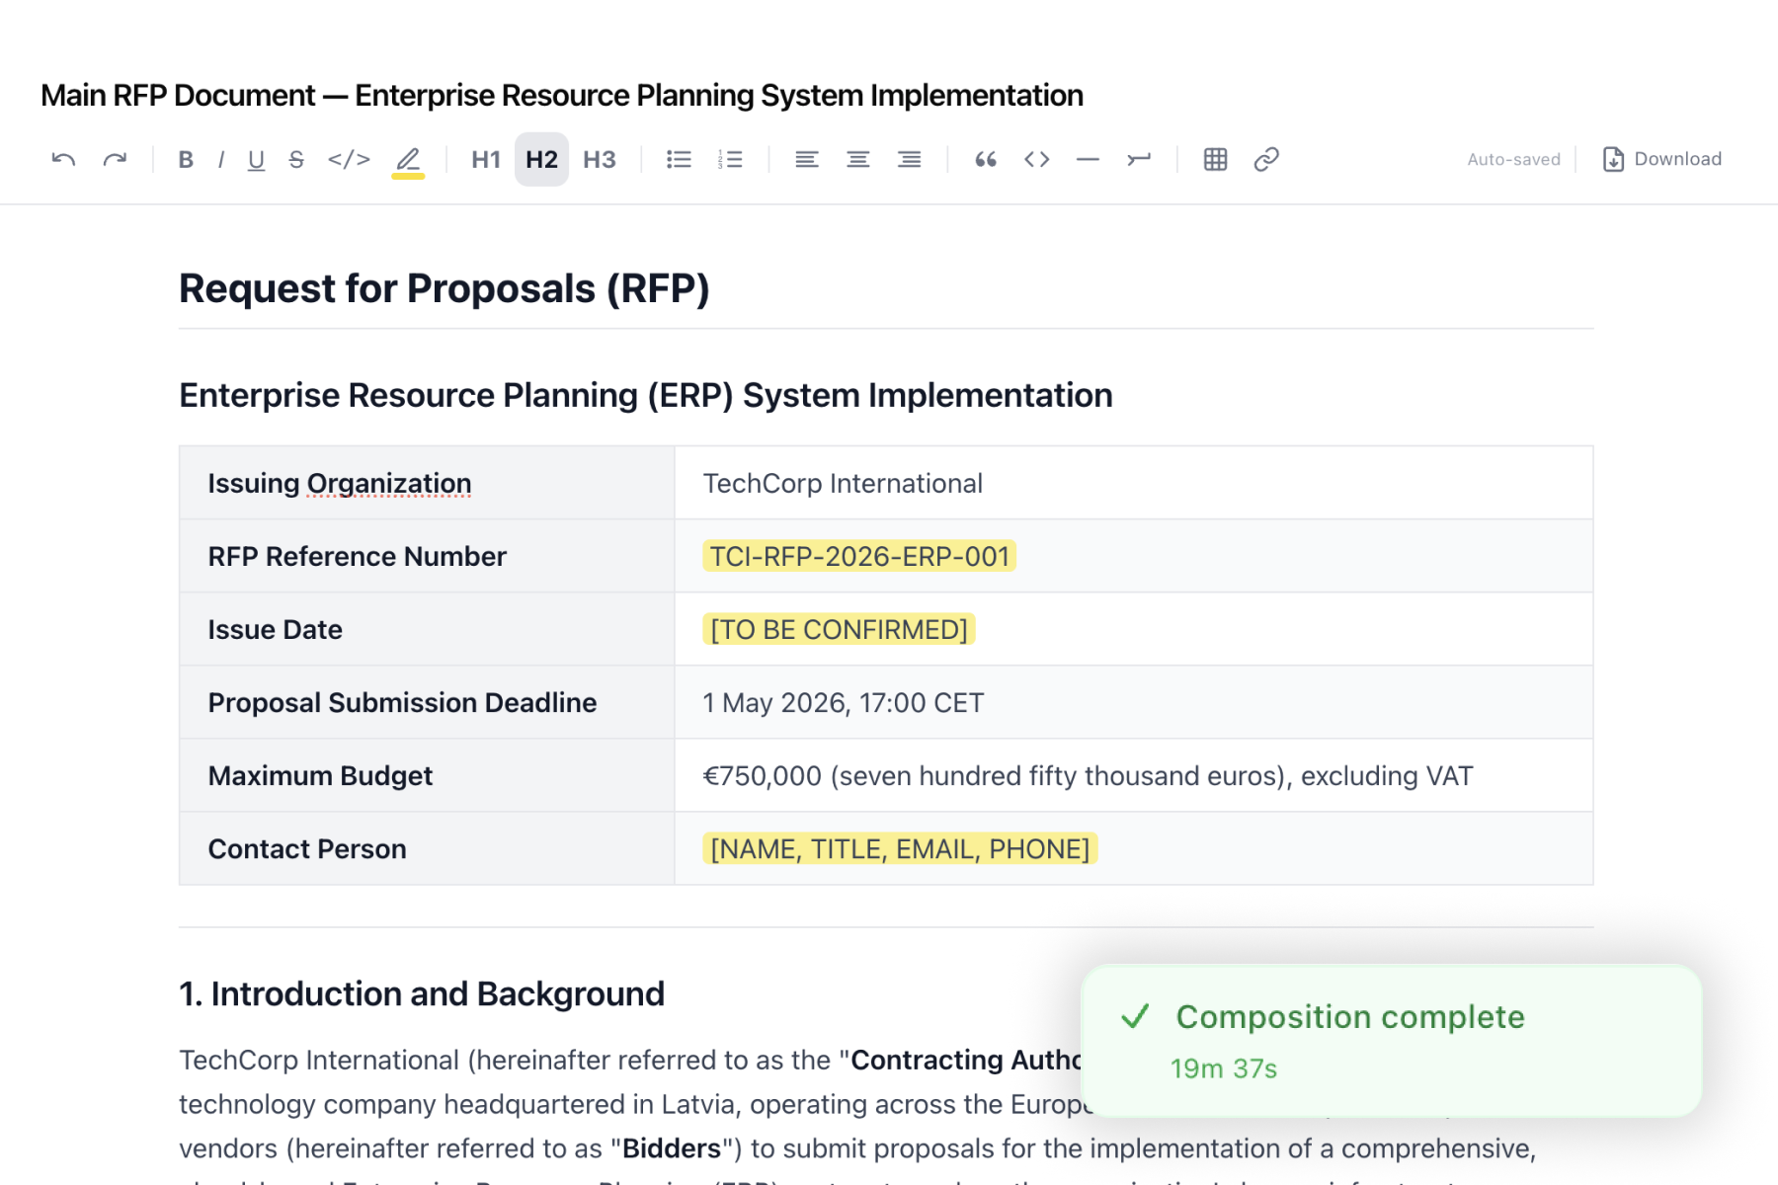Select the highlighted TCI-RFP-2026-ERP-001 reference

click(858, 556)
